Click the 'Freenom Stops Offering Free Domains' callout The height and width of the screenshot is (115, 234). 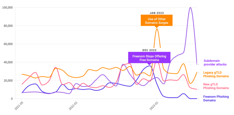coord(149,57)
